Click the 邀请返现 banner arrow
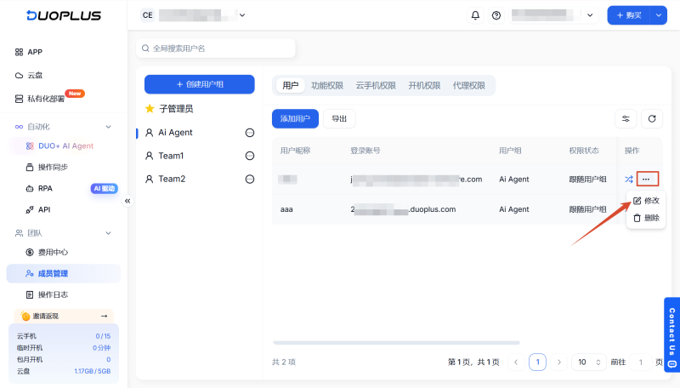The width and height of the screenshot is (680, 388). click(104, 316)
